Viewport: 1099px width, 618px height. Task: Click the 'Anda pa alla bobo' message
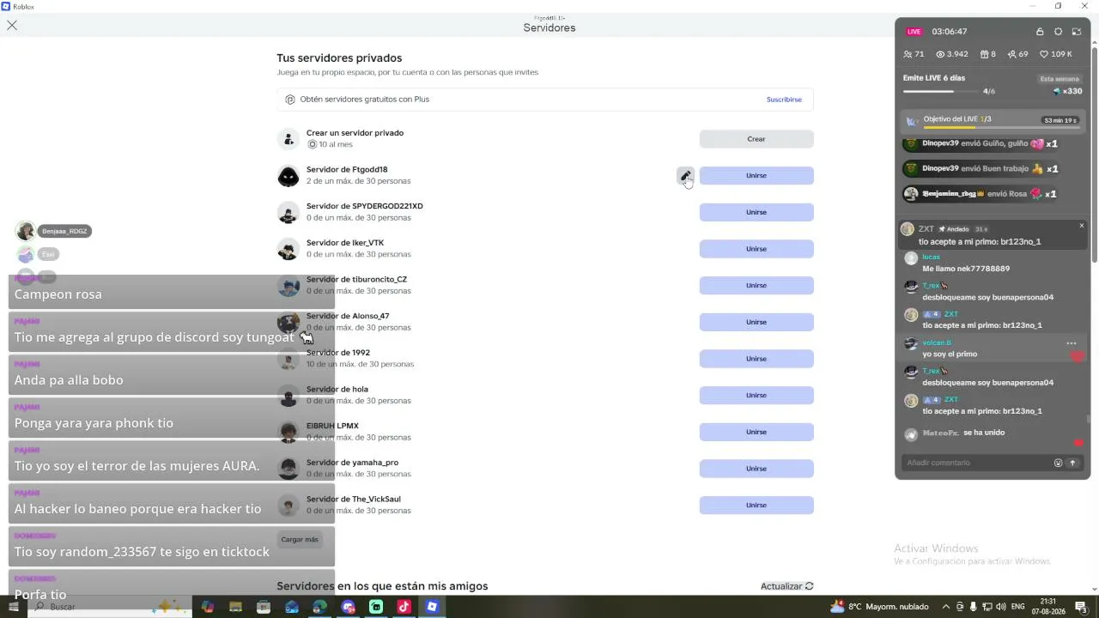(69, 380)
